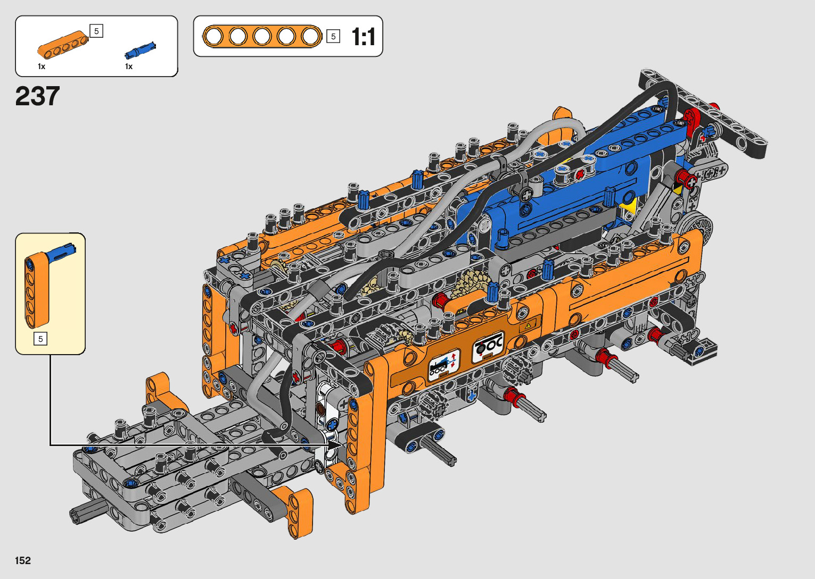Screen dimensions: 815x579
Task: Click the blue pin in the yellow callout
Action: coord(62,253)
